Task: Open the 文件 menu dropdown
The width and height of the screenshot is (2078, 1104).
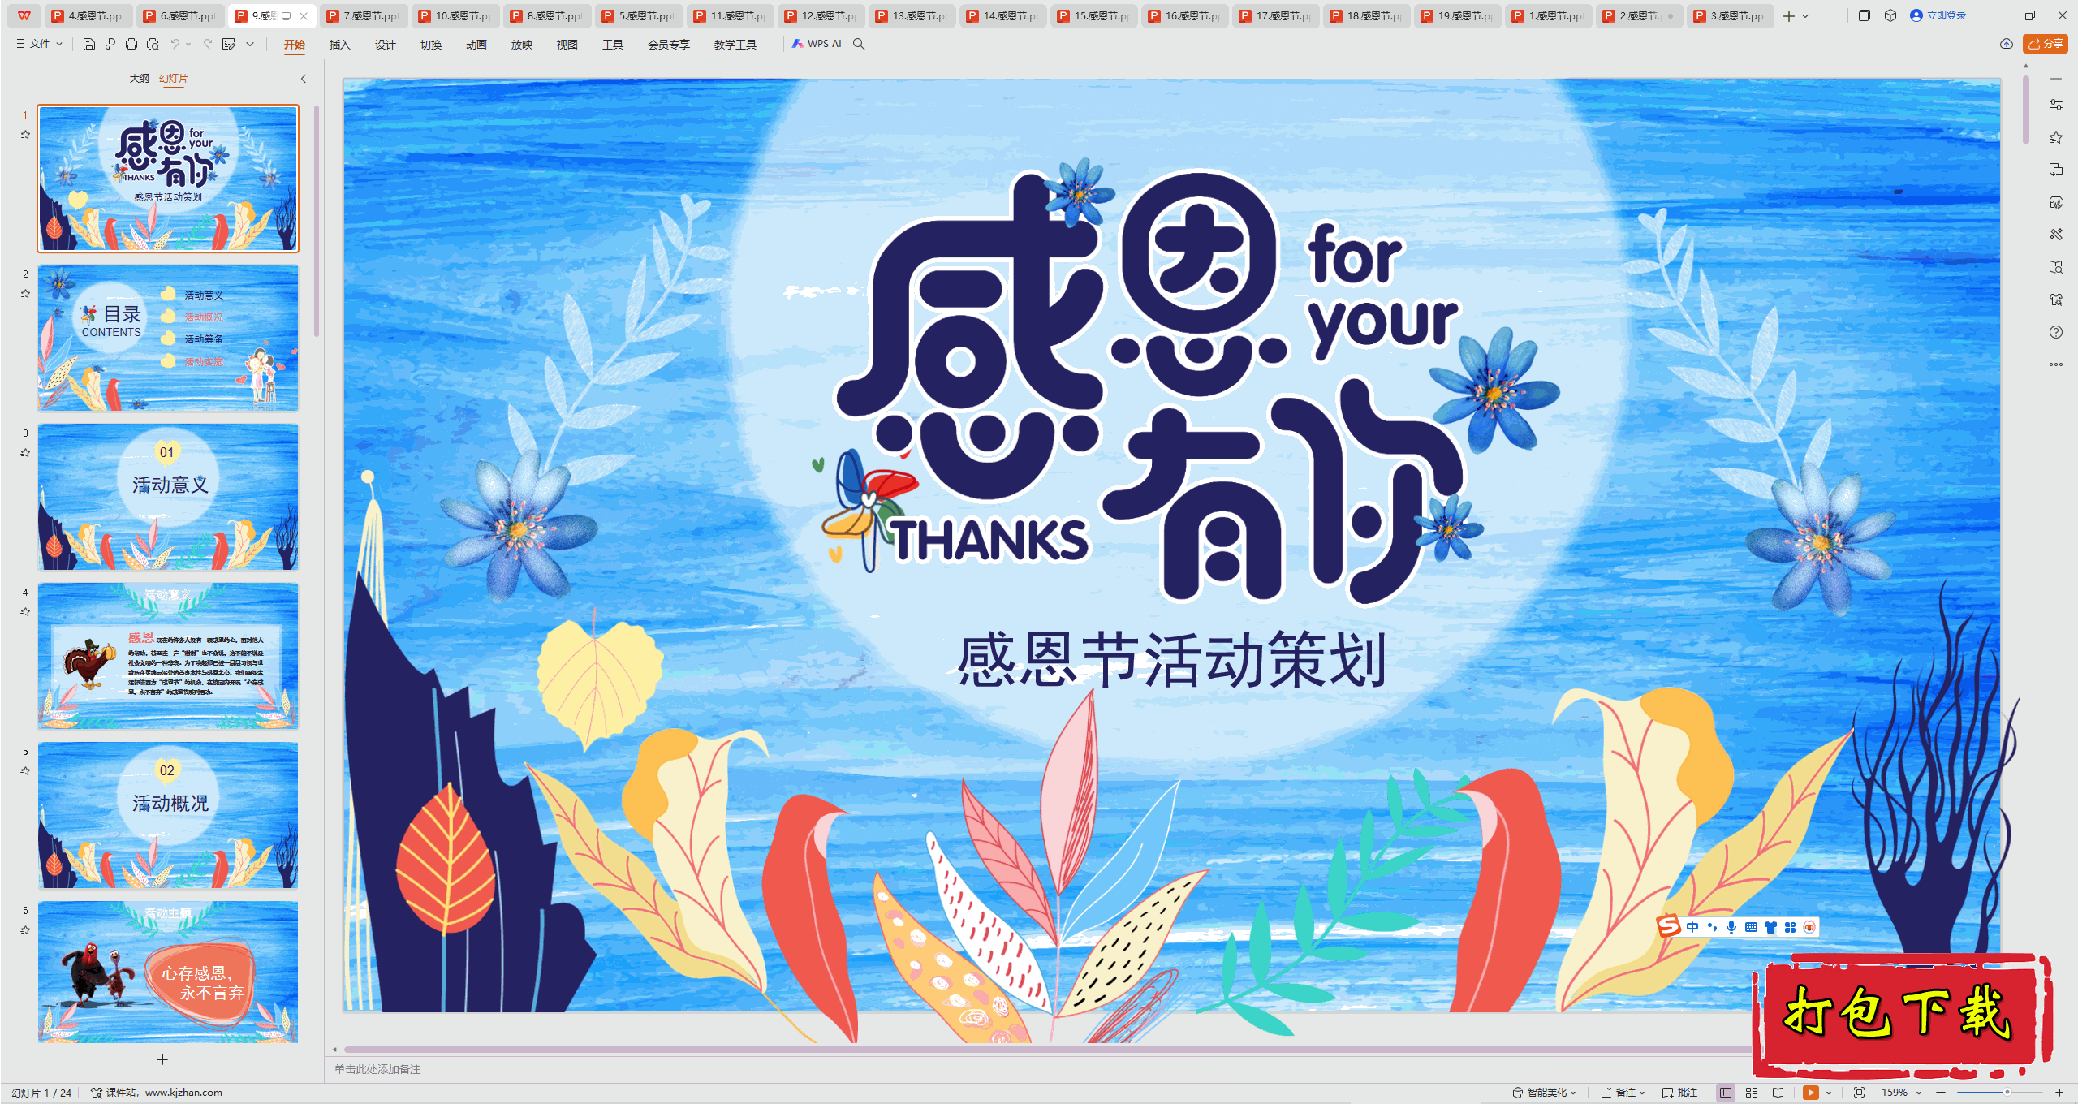Action: pyautogui.click(x=40, y=44)
